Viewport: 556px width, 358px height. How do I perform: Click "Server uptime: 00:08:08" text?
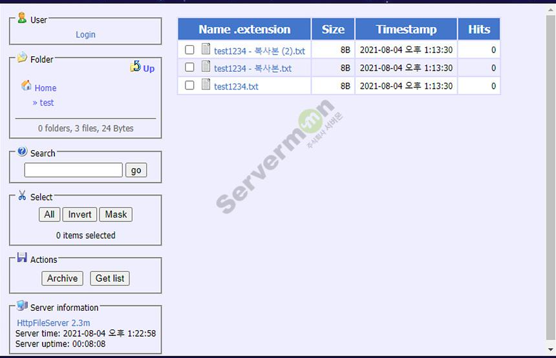coord(60,344)
